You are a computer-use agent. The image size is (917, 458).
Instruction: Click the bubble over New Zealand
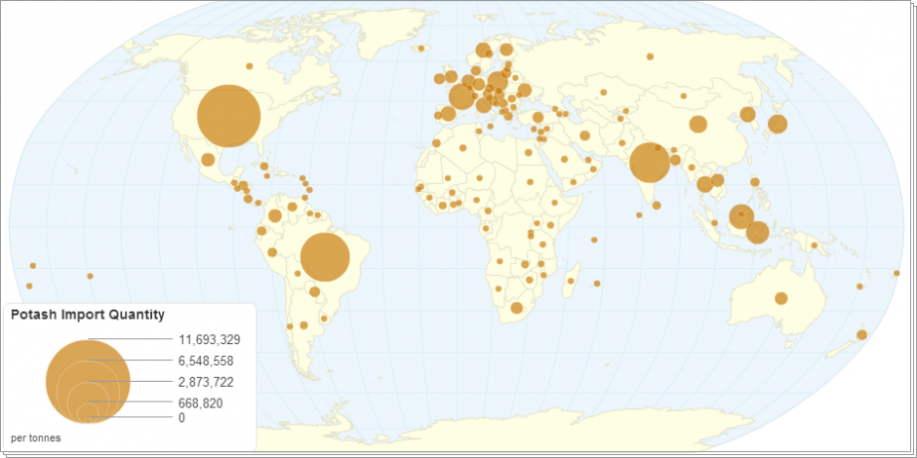point(861,335)
